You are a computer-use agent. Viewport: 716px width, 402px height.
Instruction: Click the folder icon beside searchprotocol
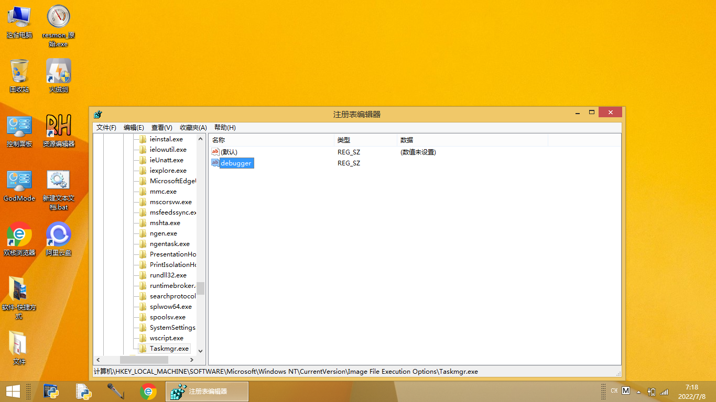click(x=143, y=296)
